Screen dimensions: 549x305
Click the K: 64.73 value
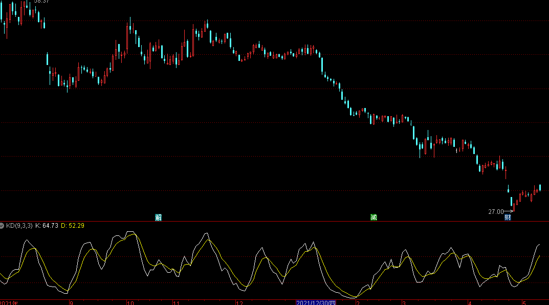pos(47,226)
